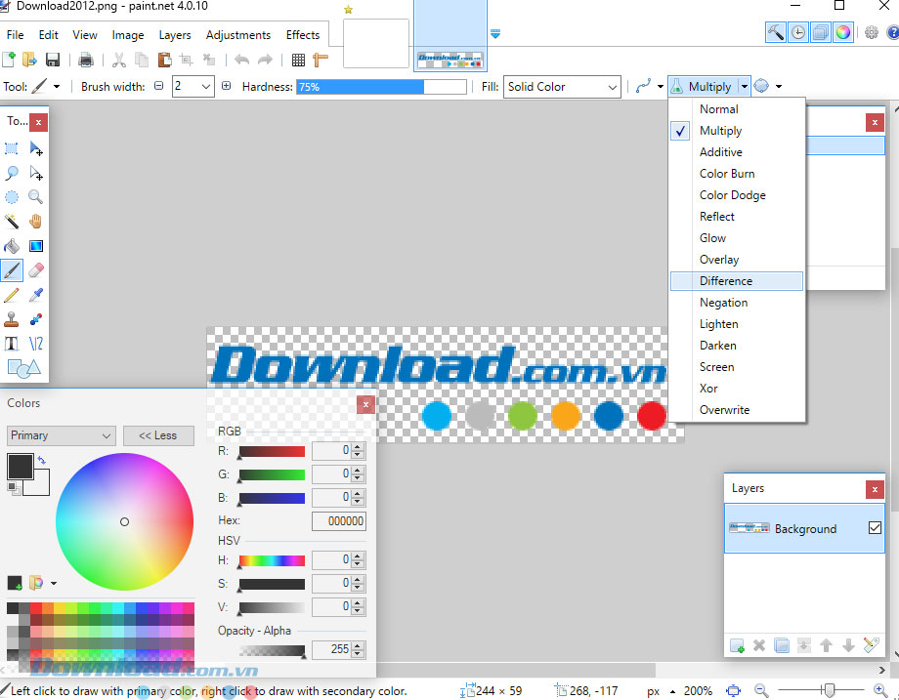
Task: Select the Lasso Select tool
Action: [x=12, y=173]
